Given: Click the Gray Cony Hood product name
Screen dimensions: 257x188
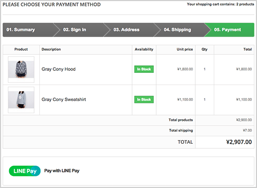Looking at the screenshot, I should [59, 69].
